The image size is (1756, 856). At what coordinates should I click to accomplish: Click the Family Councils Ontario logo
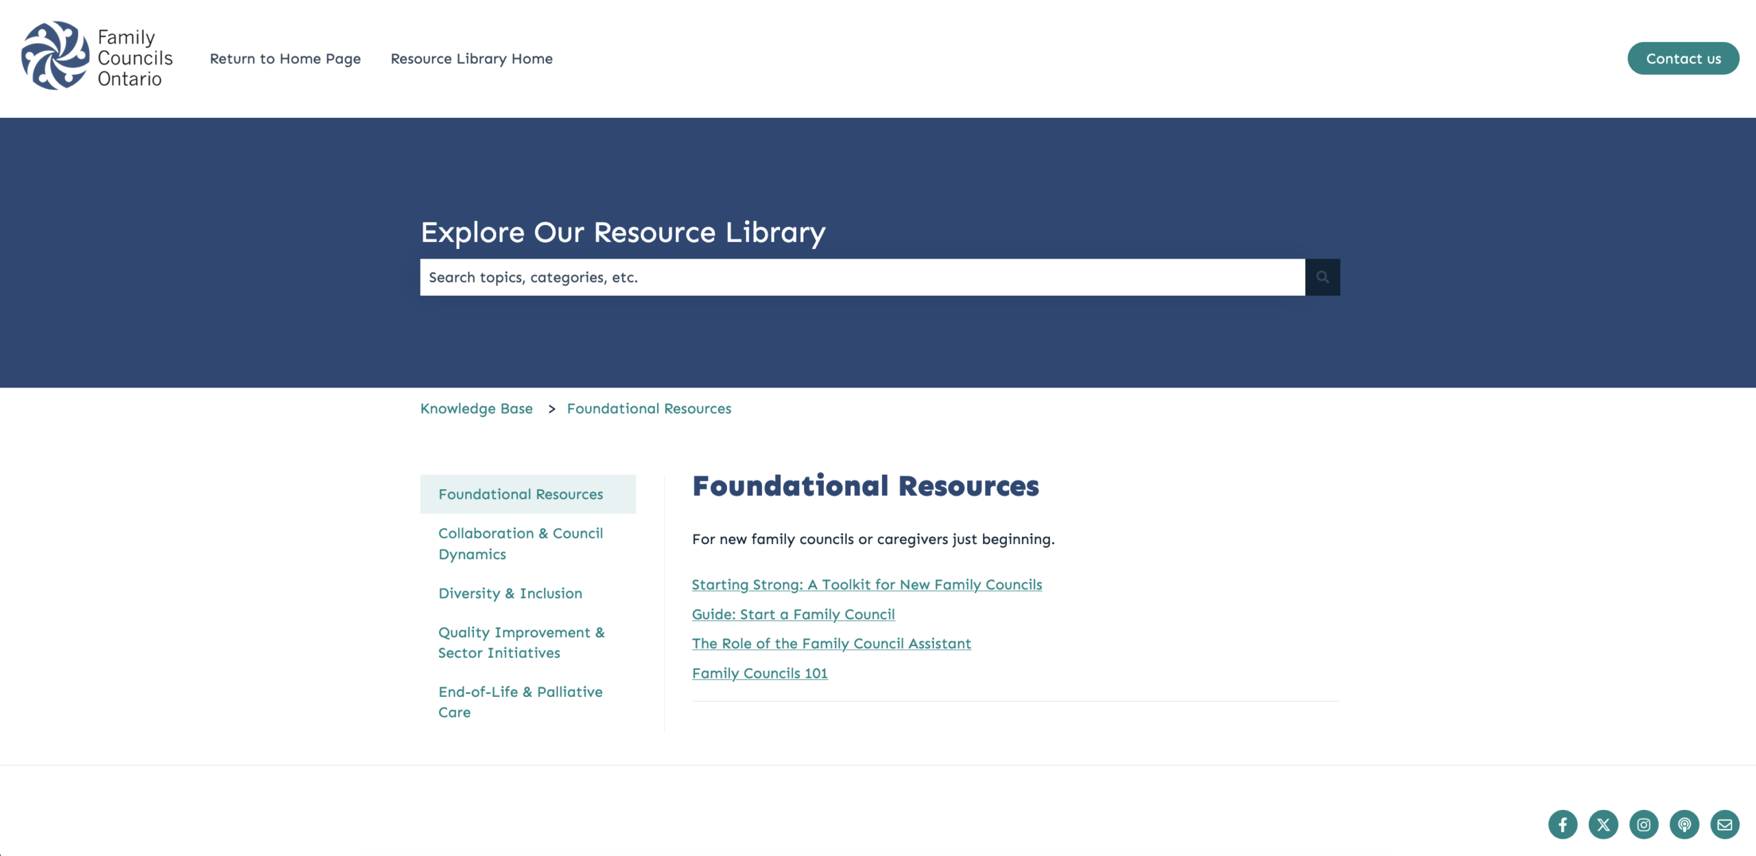97,57
